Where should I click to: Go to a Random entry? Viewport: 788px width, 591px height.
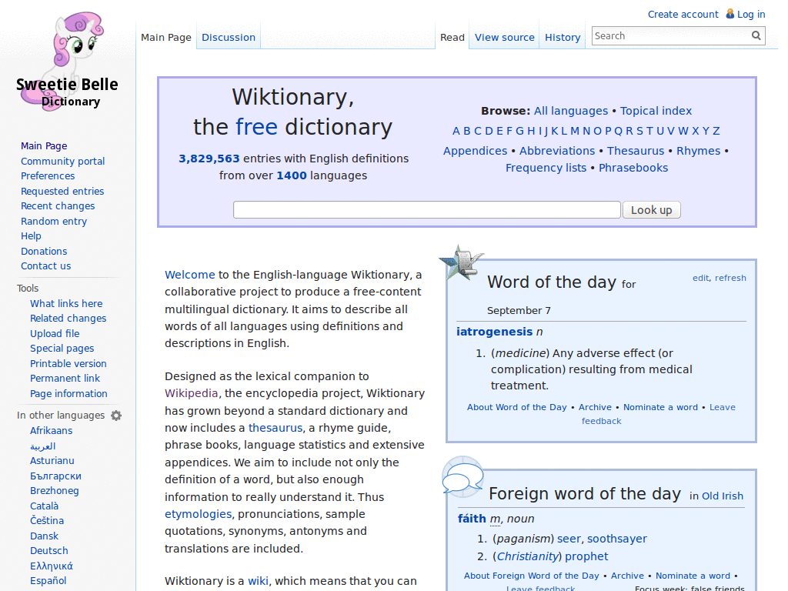(54, 221)
